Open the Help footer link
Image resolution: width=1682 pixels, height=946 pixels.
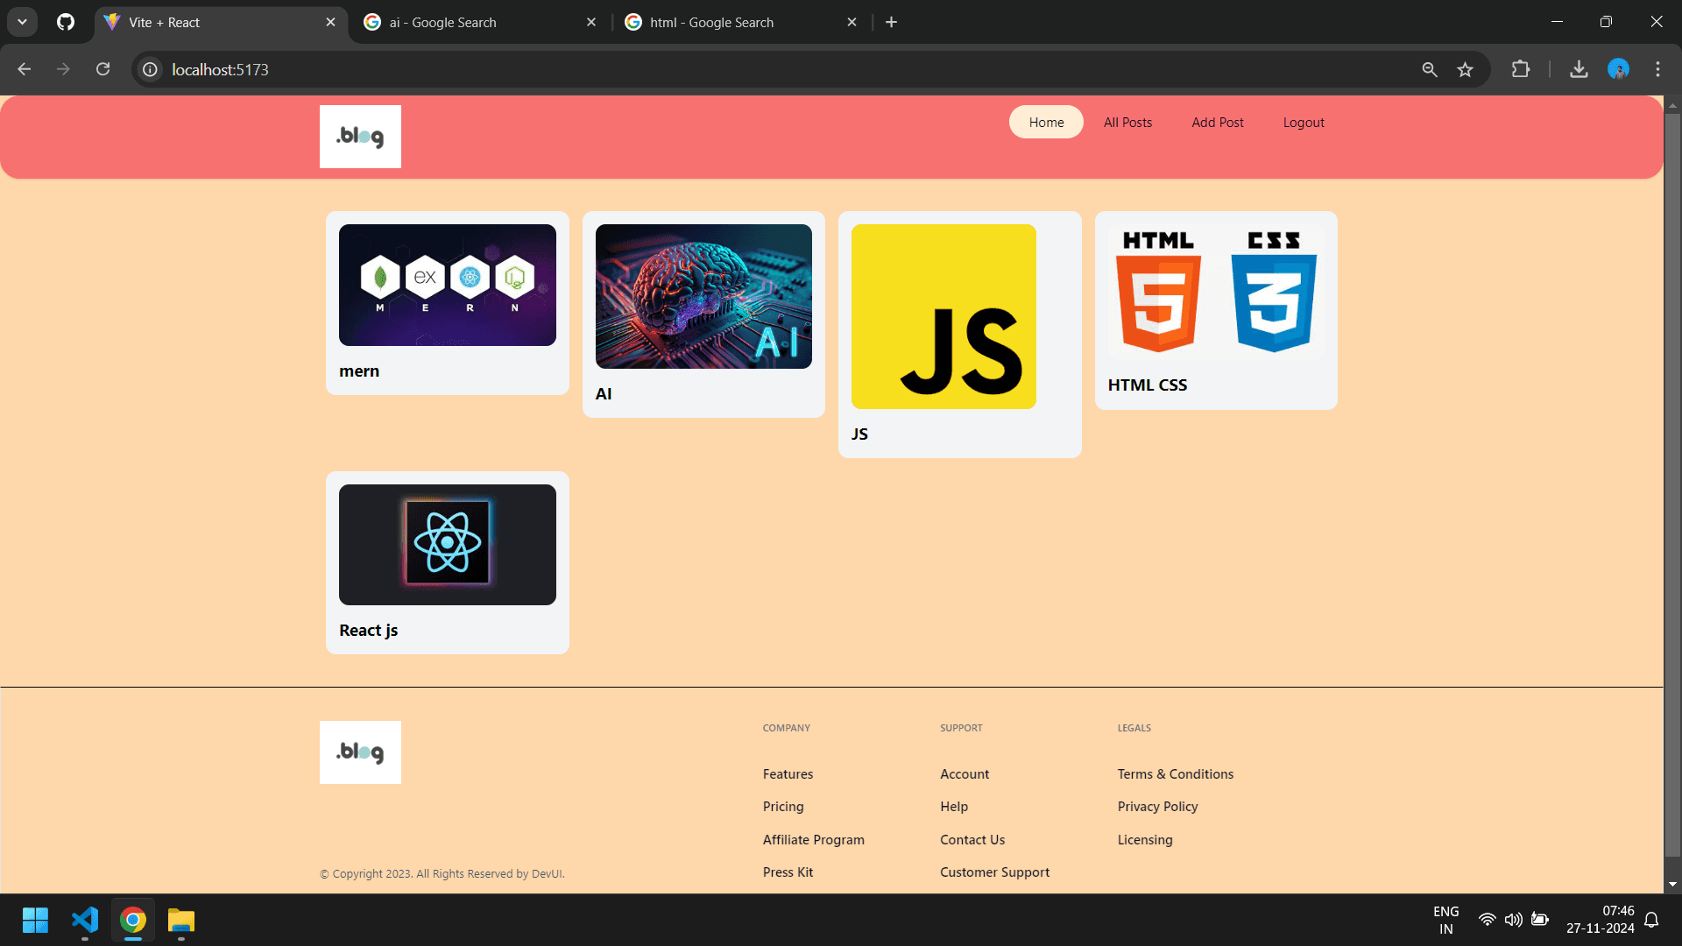pos(954,807)
